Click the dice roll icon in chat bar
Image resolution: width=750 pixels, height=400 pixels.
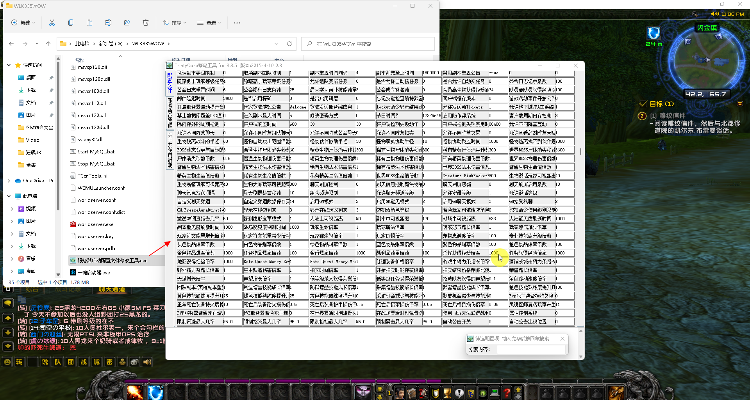134,362
